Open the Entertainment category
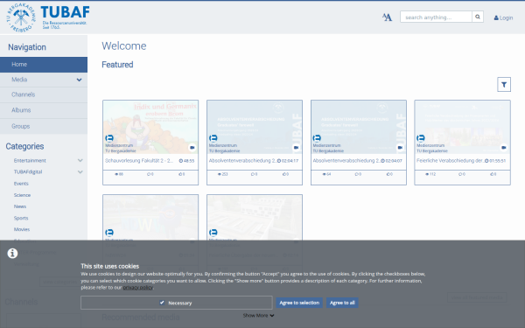Screen dimensions: 525x328 (30, 161)
